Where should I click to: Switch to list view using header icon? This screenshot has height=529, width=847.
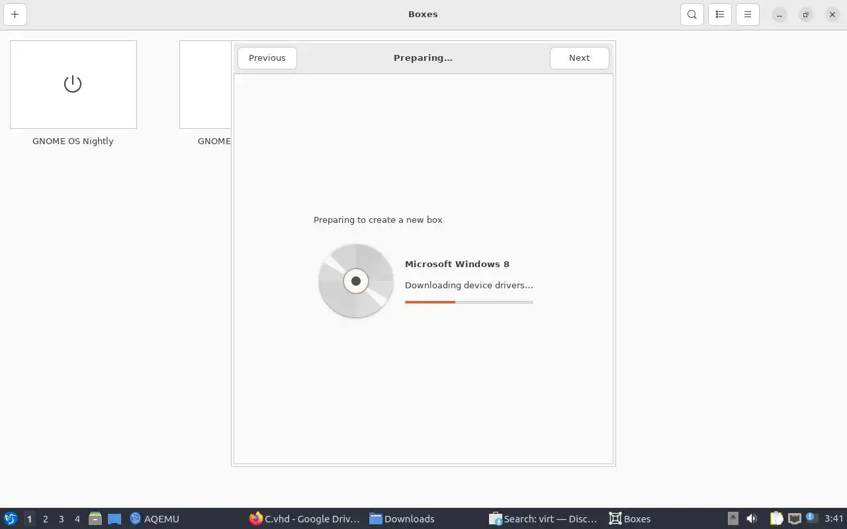click(x=720, y=14)
